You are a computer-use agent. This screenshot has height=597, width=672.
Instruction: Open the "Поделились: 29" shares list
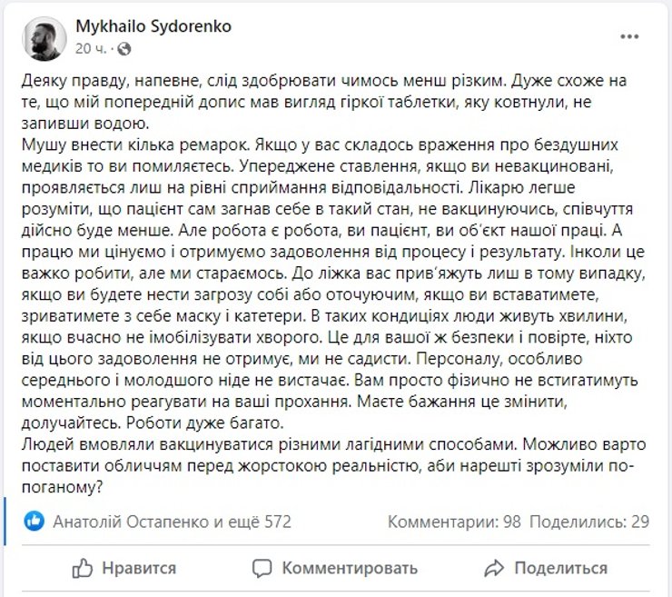click(578, 522)
